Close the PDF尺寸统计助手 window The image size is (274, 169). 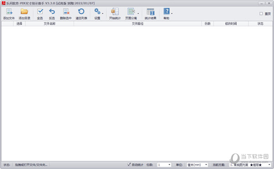[269, 3]
